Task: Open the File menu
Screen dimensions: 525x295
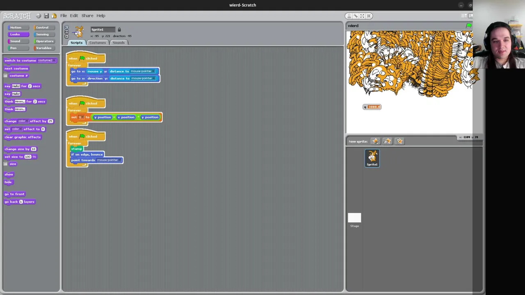Action: [64, 16]
